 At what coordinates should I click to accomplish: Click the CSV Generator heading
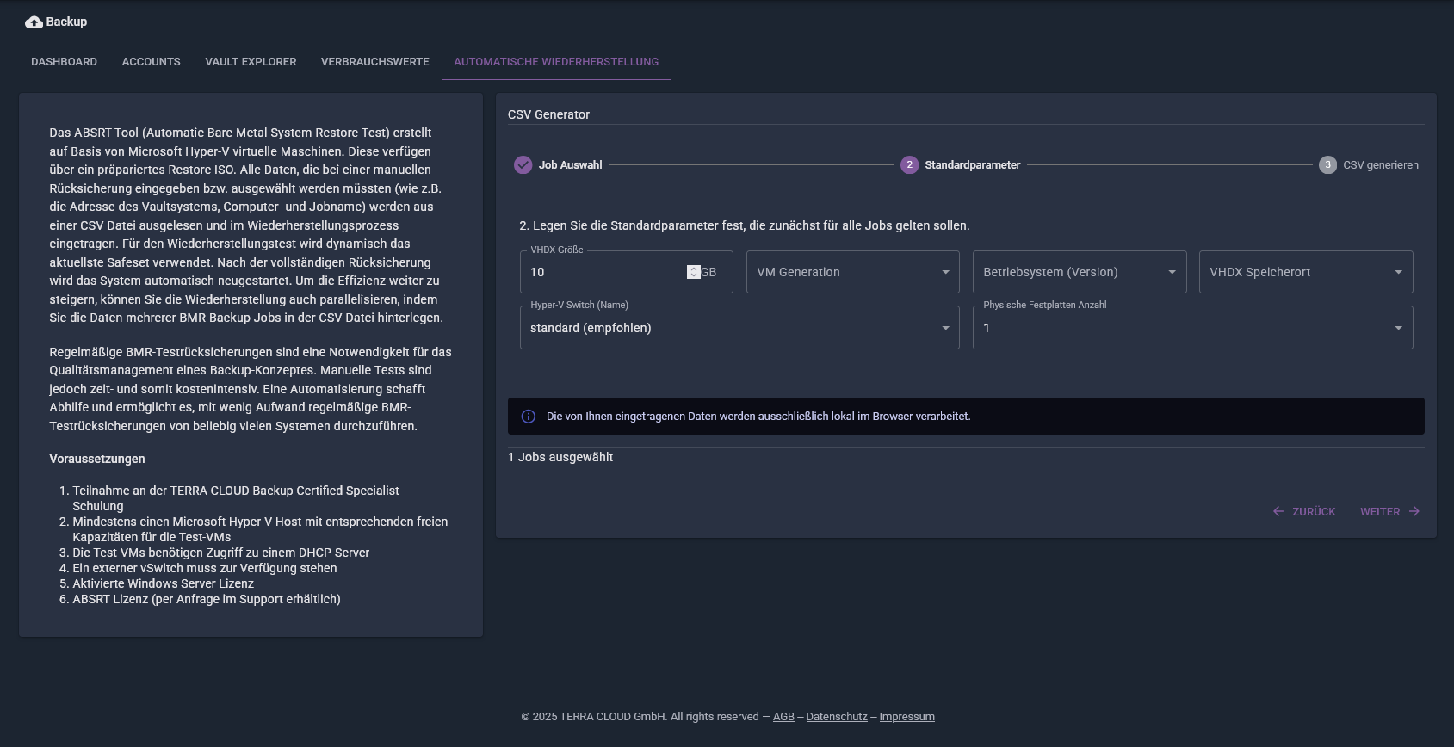click(548, 114)
